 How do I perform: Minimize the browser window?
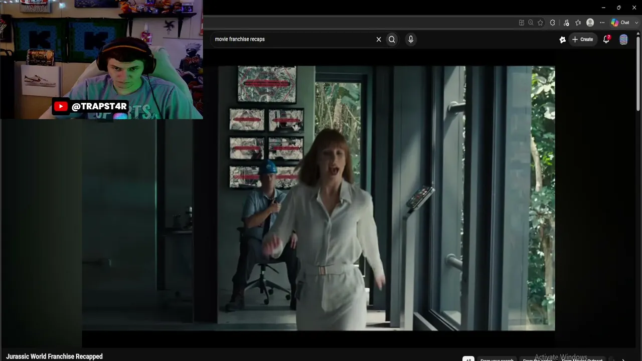tap(603, 8)
